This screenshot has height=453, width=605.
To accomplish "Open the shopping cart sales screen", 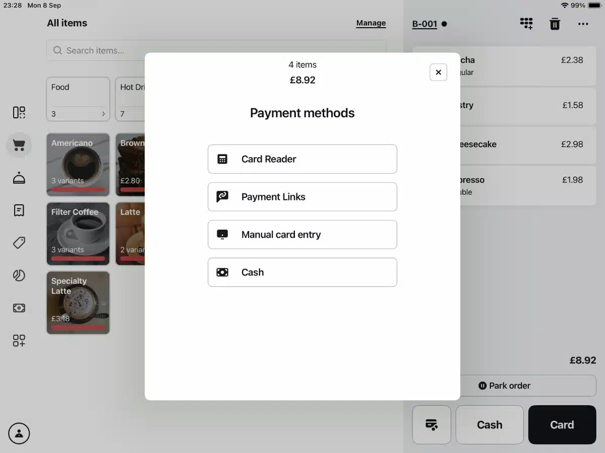I will point(19,145).
